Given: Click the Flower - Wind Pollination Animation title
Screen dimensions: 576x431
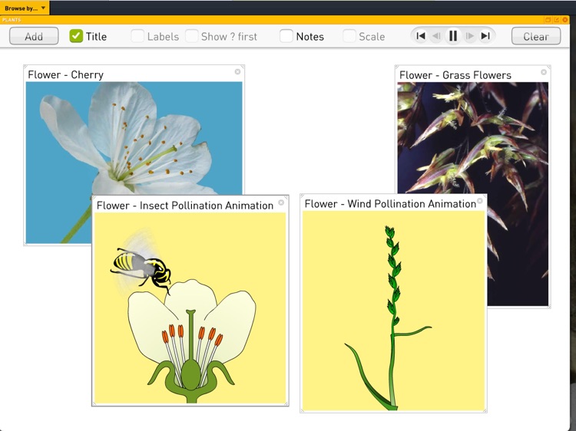Looking at the screenshot, I should 390,203.
